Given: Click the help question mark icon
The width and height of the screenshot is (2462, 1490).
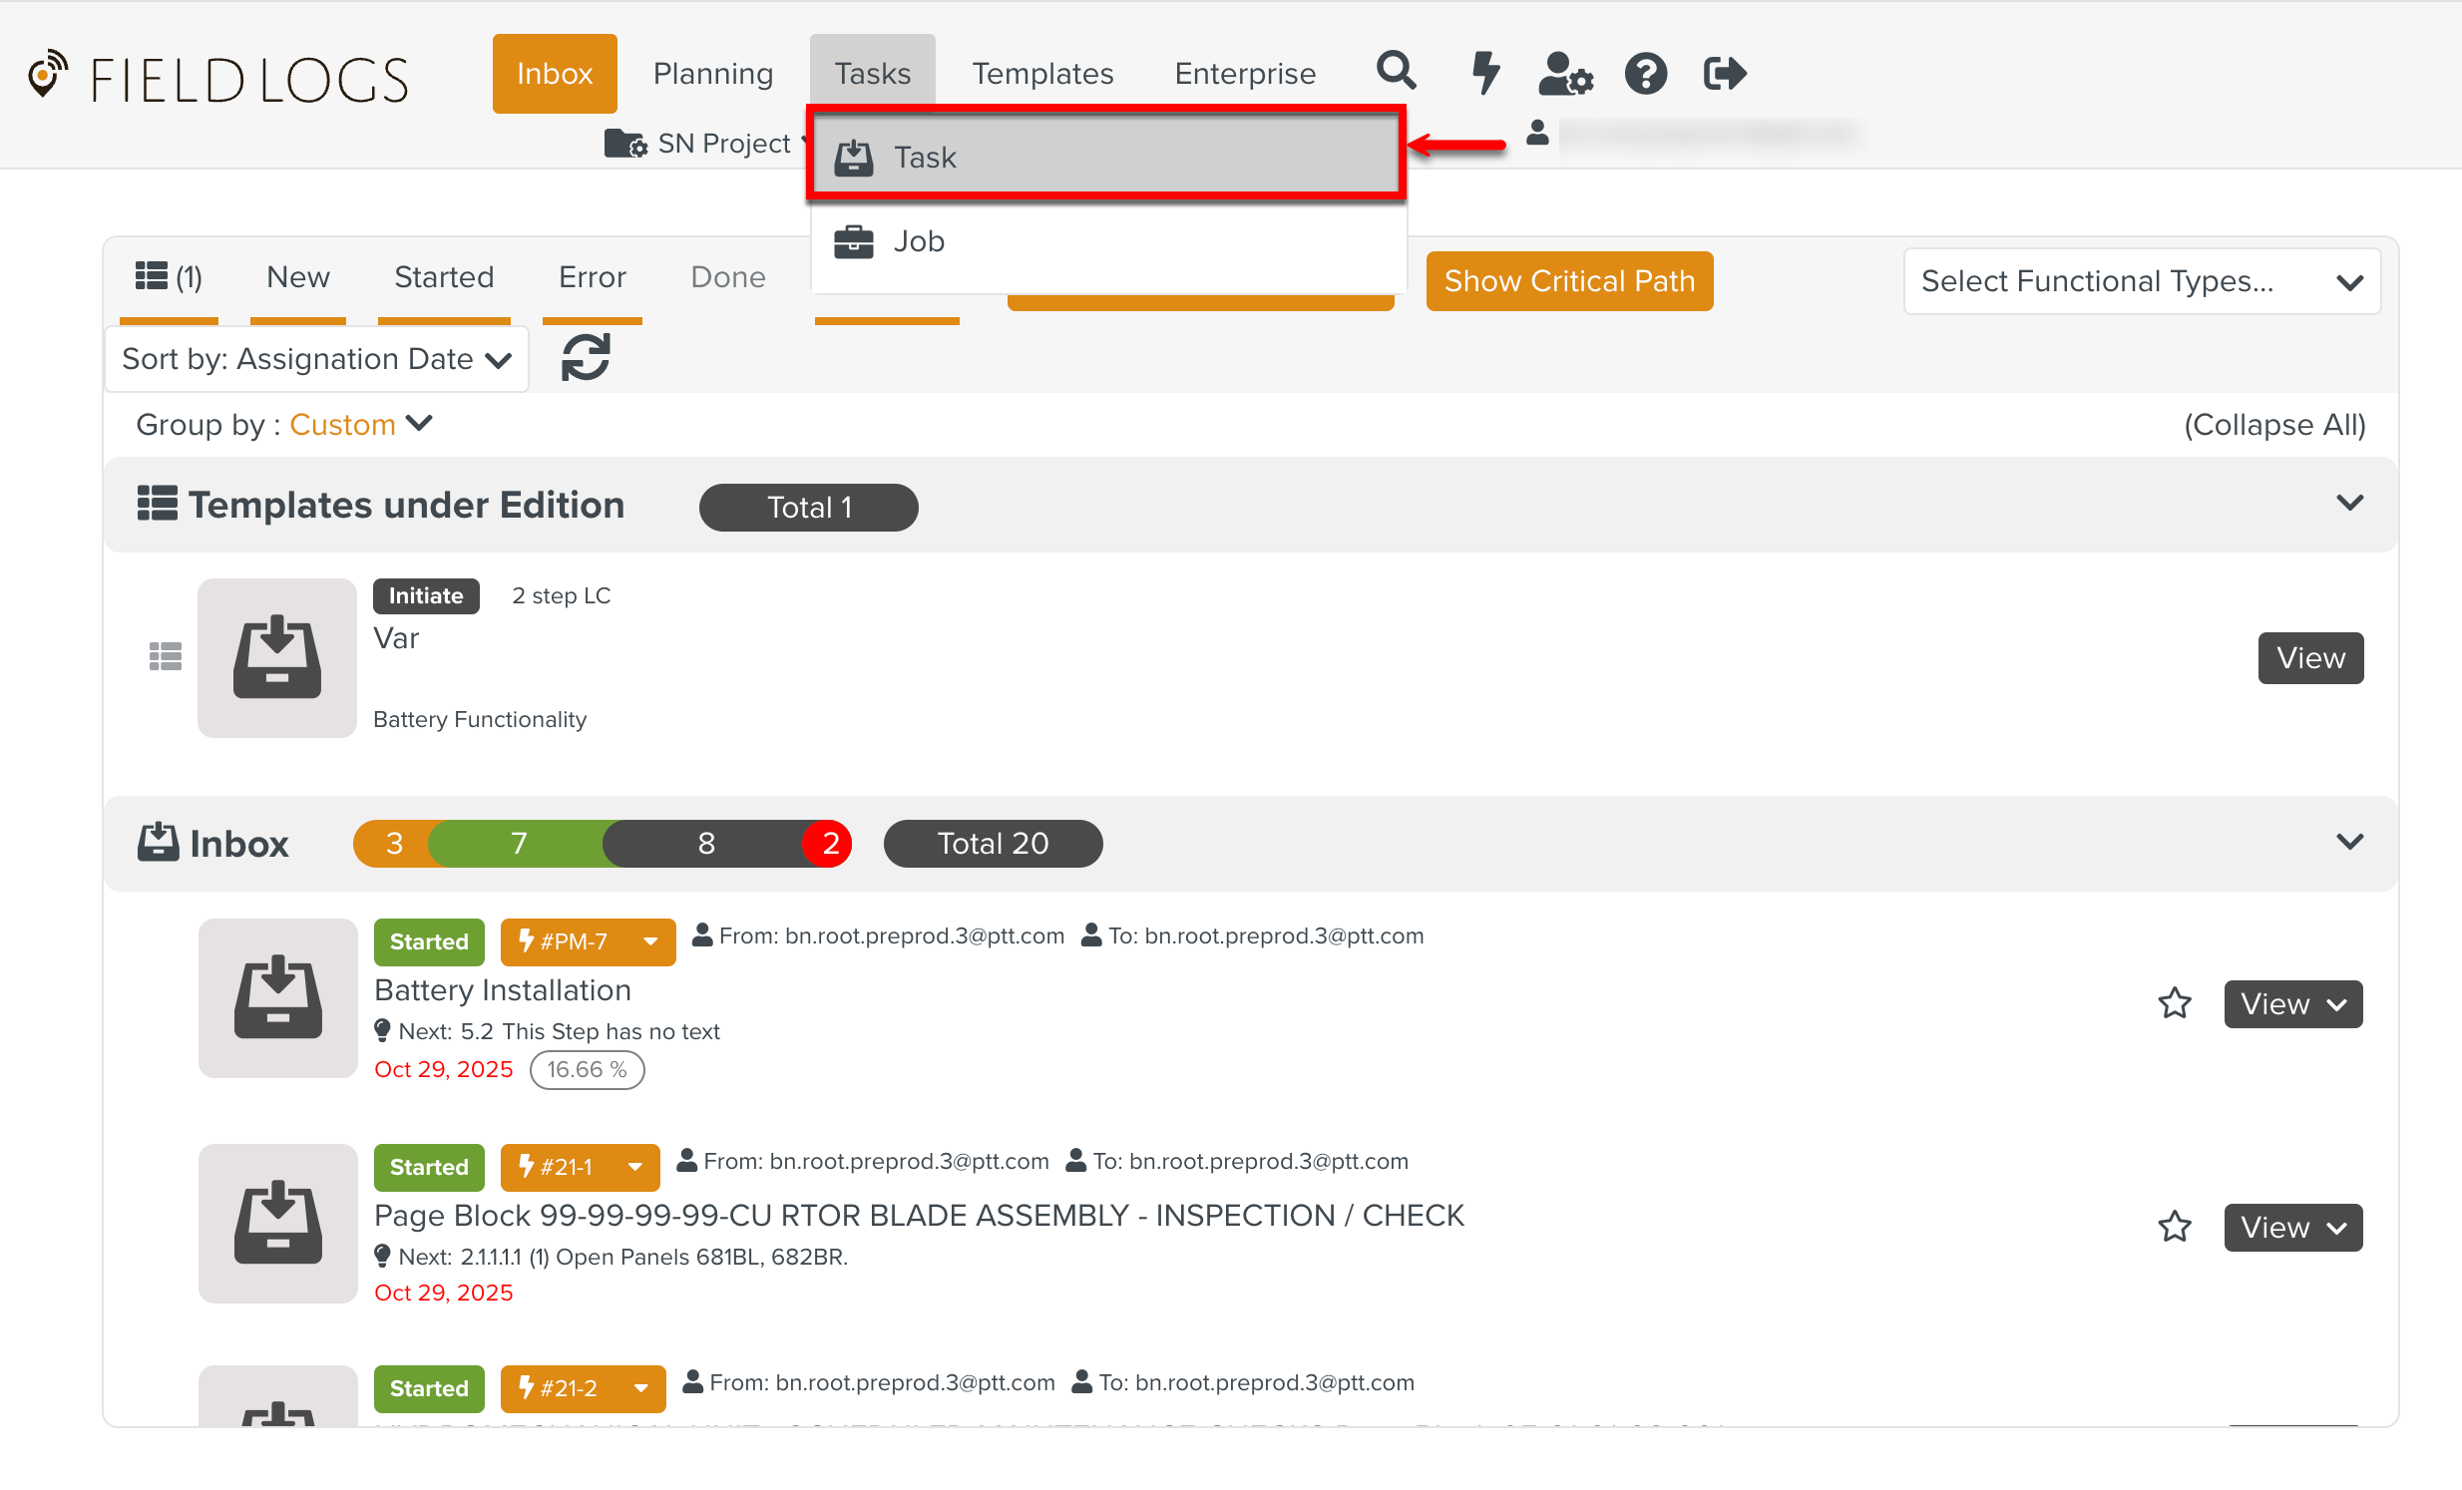Looking at the screenshot, I should 1645,74.
